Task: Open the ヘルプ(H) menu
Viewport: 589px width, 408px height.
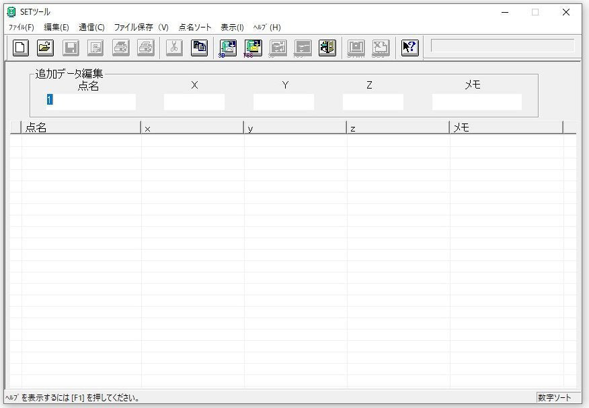Action: (267, 28)
